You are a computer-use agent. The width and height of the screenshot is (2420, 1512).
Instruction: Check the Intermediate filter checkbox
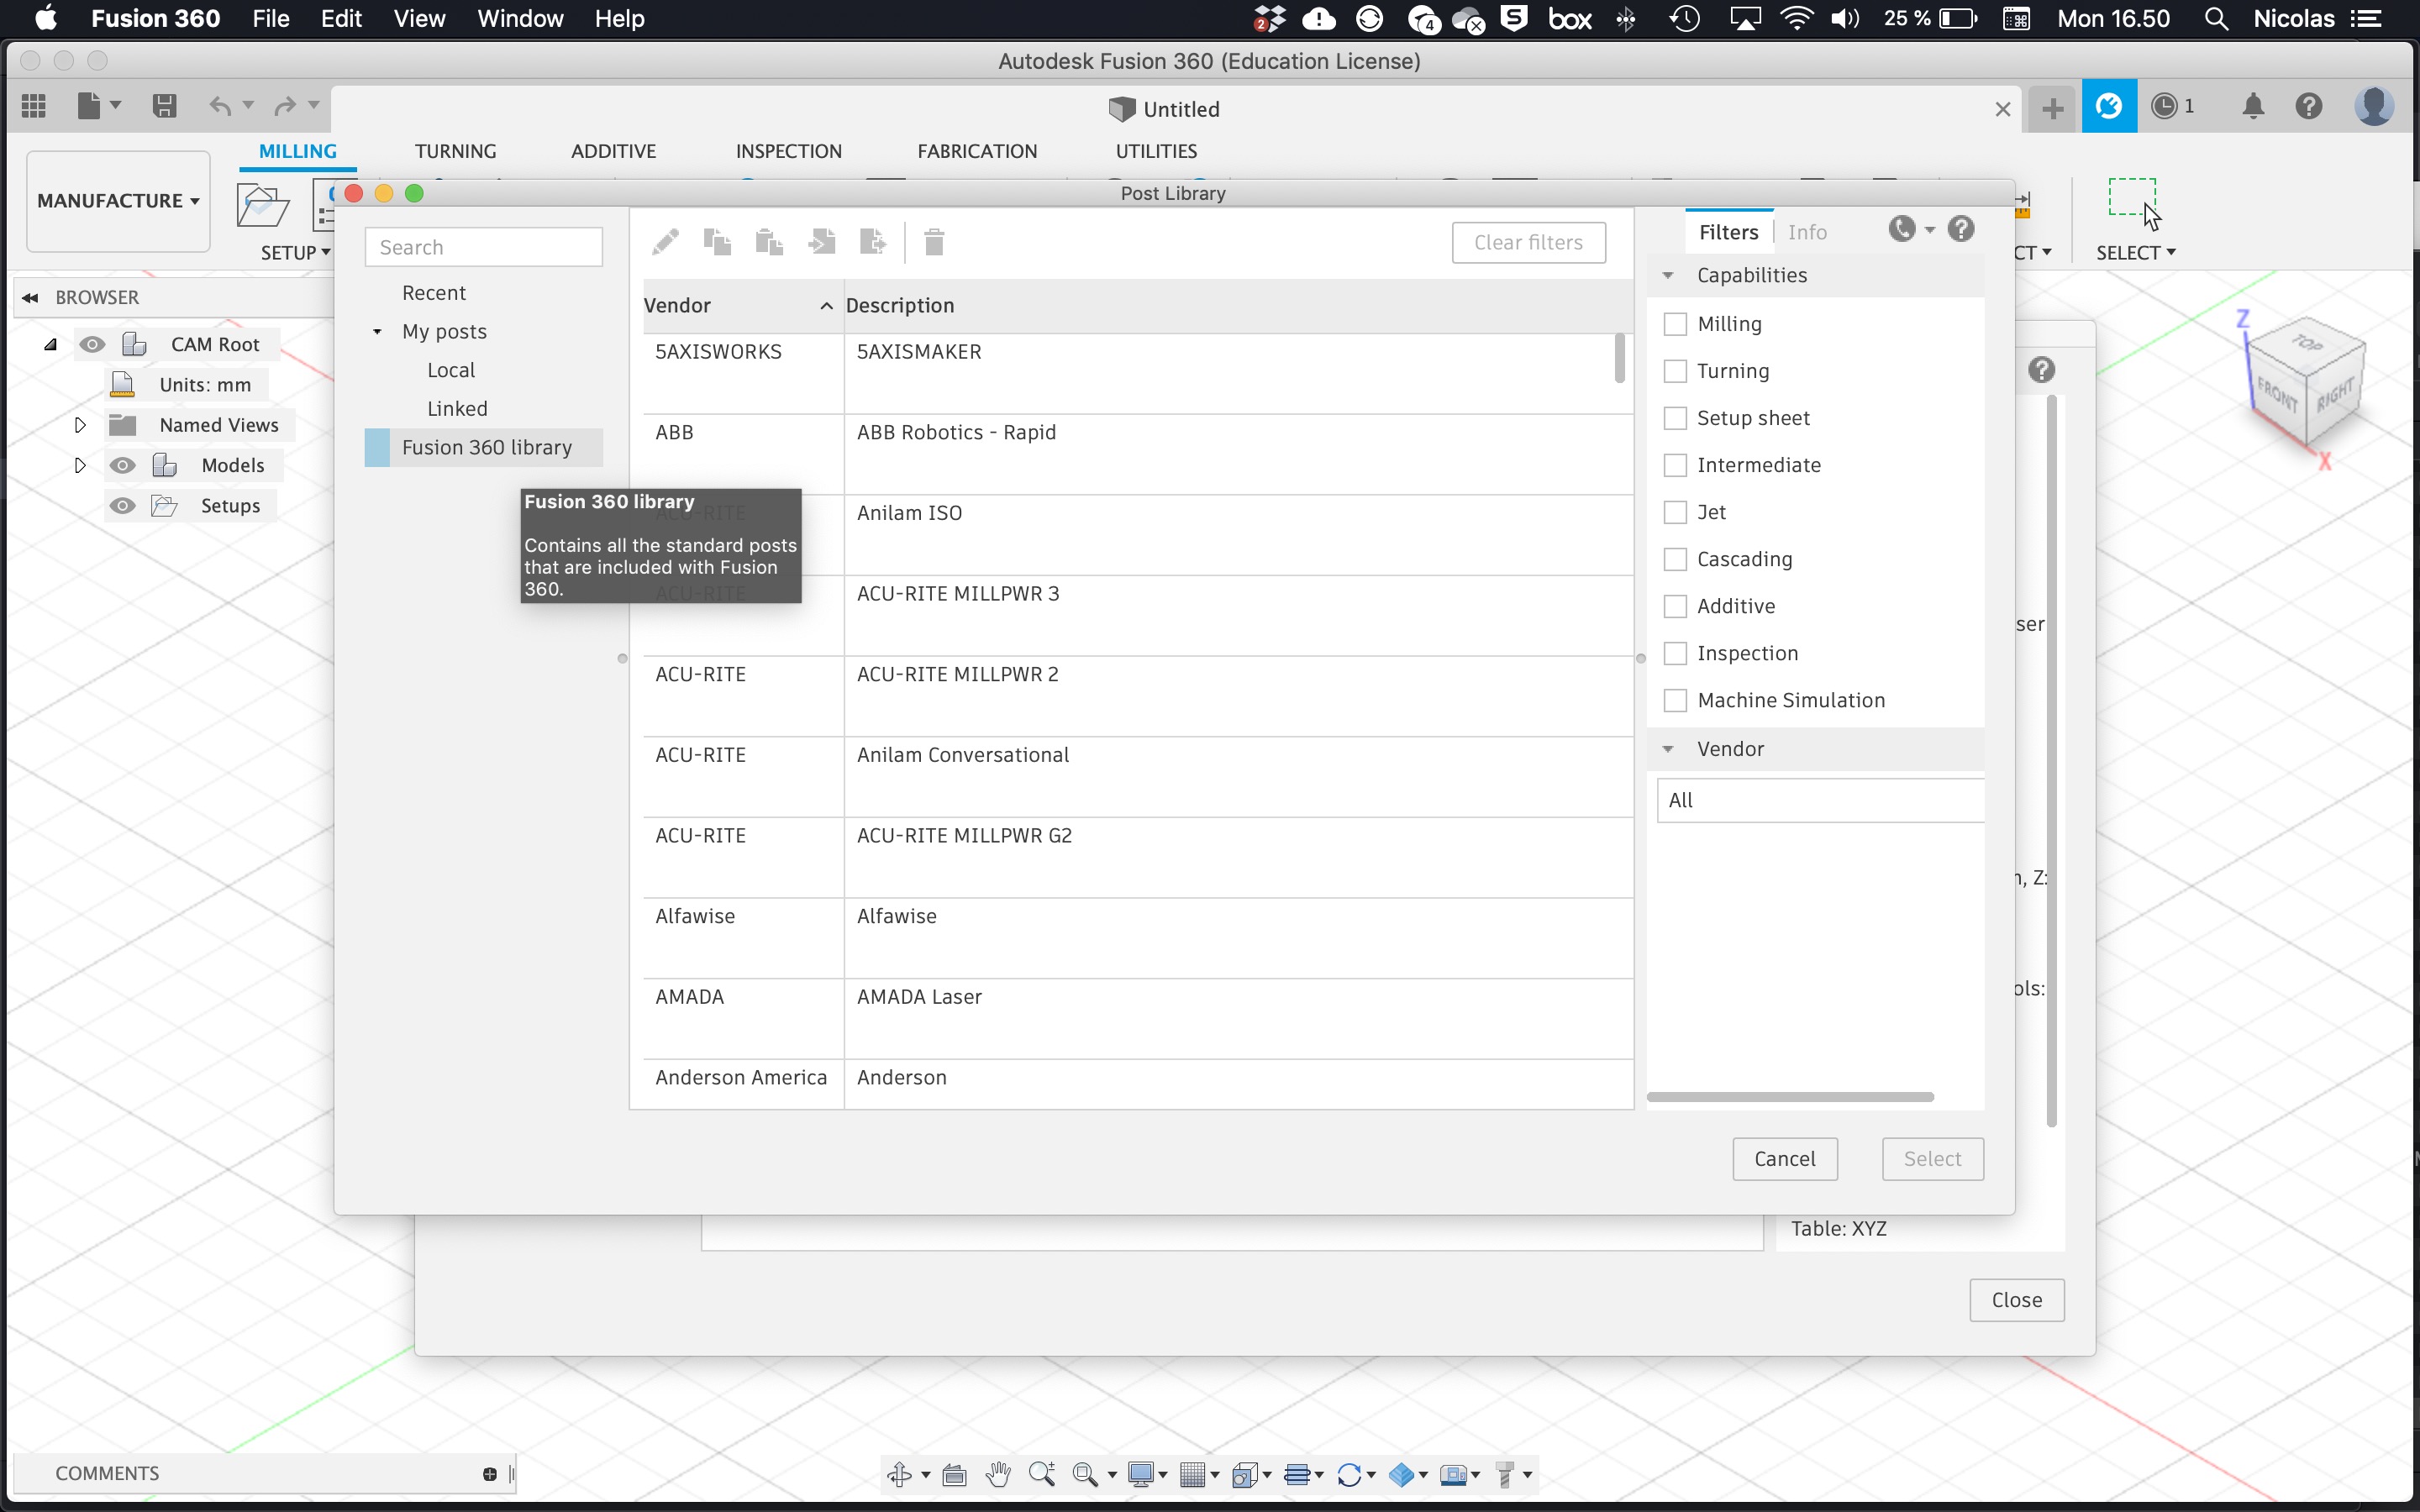(x=1675, y=465)
